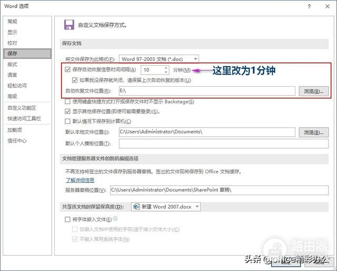Toggle 如果我没保存就关闭 keep last version checkbox
The width and height of the screenshot is (337, 271).
click(x=75, y=80)
